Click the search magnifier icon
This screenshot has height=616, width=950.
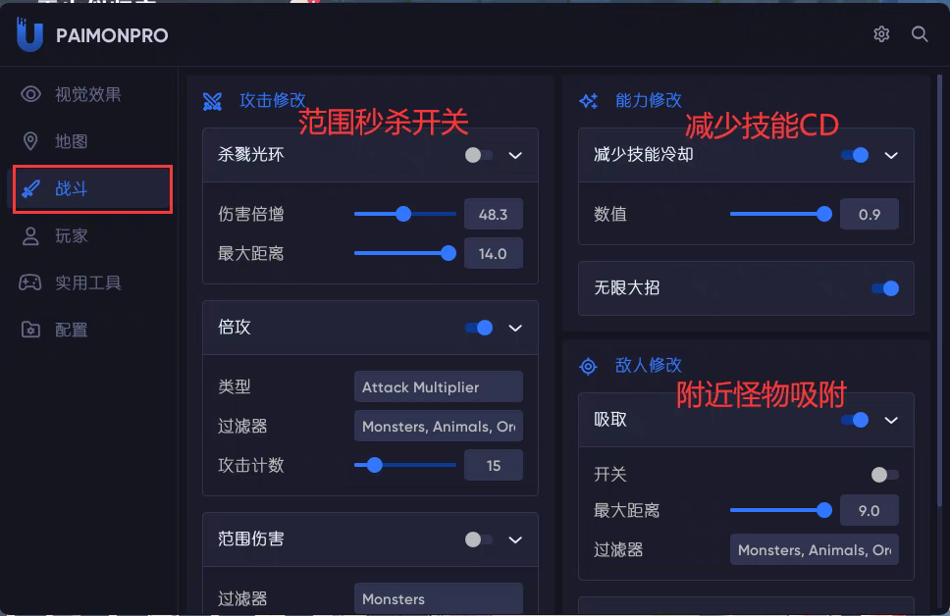point(920,34)
